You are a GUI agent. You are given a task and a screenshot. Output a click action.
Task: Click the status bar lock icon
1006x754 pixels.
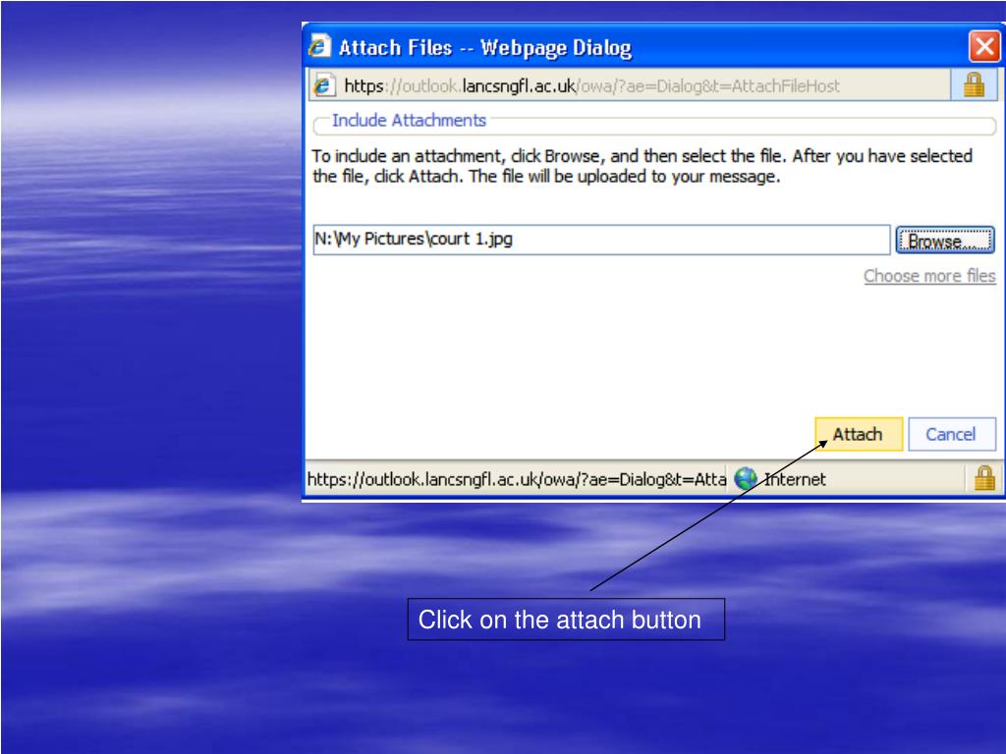point(984,478)
